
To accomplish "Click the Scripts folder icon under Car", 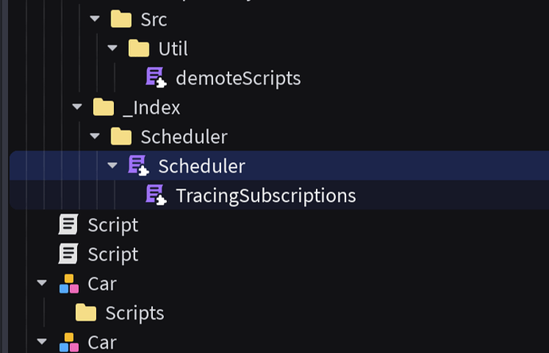I will coord(86,312).
